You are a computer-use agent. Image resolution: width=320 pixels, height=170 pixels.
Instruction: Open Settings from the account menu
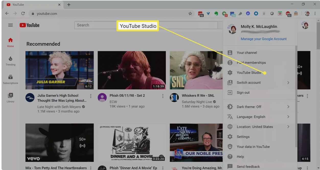[x=243, y=137]
